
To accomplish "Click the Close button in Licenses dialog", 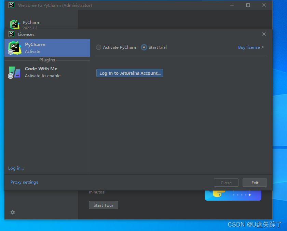I will tap(226, 183).
